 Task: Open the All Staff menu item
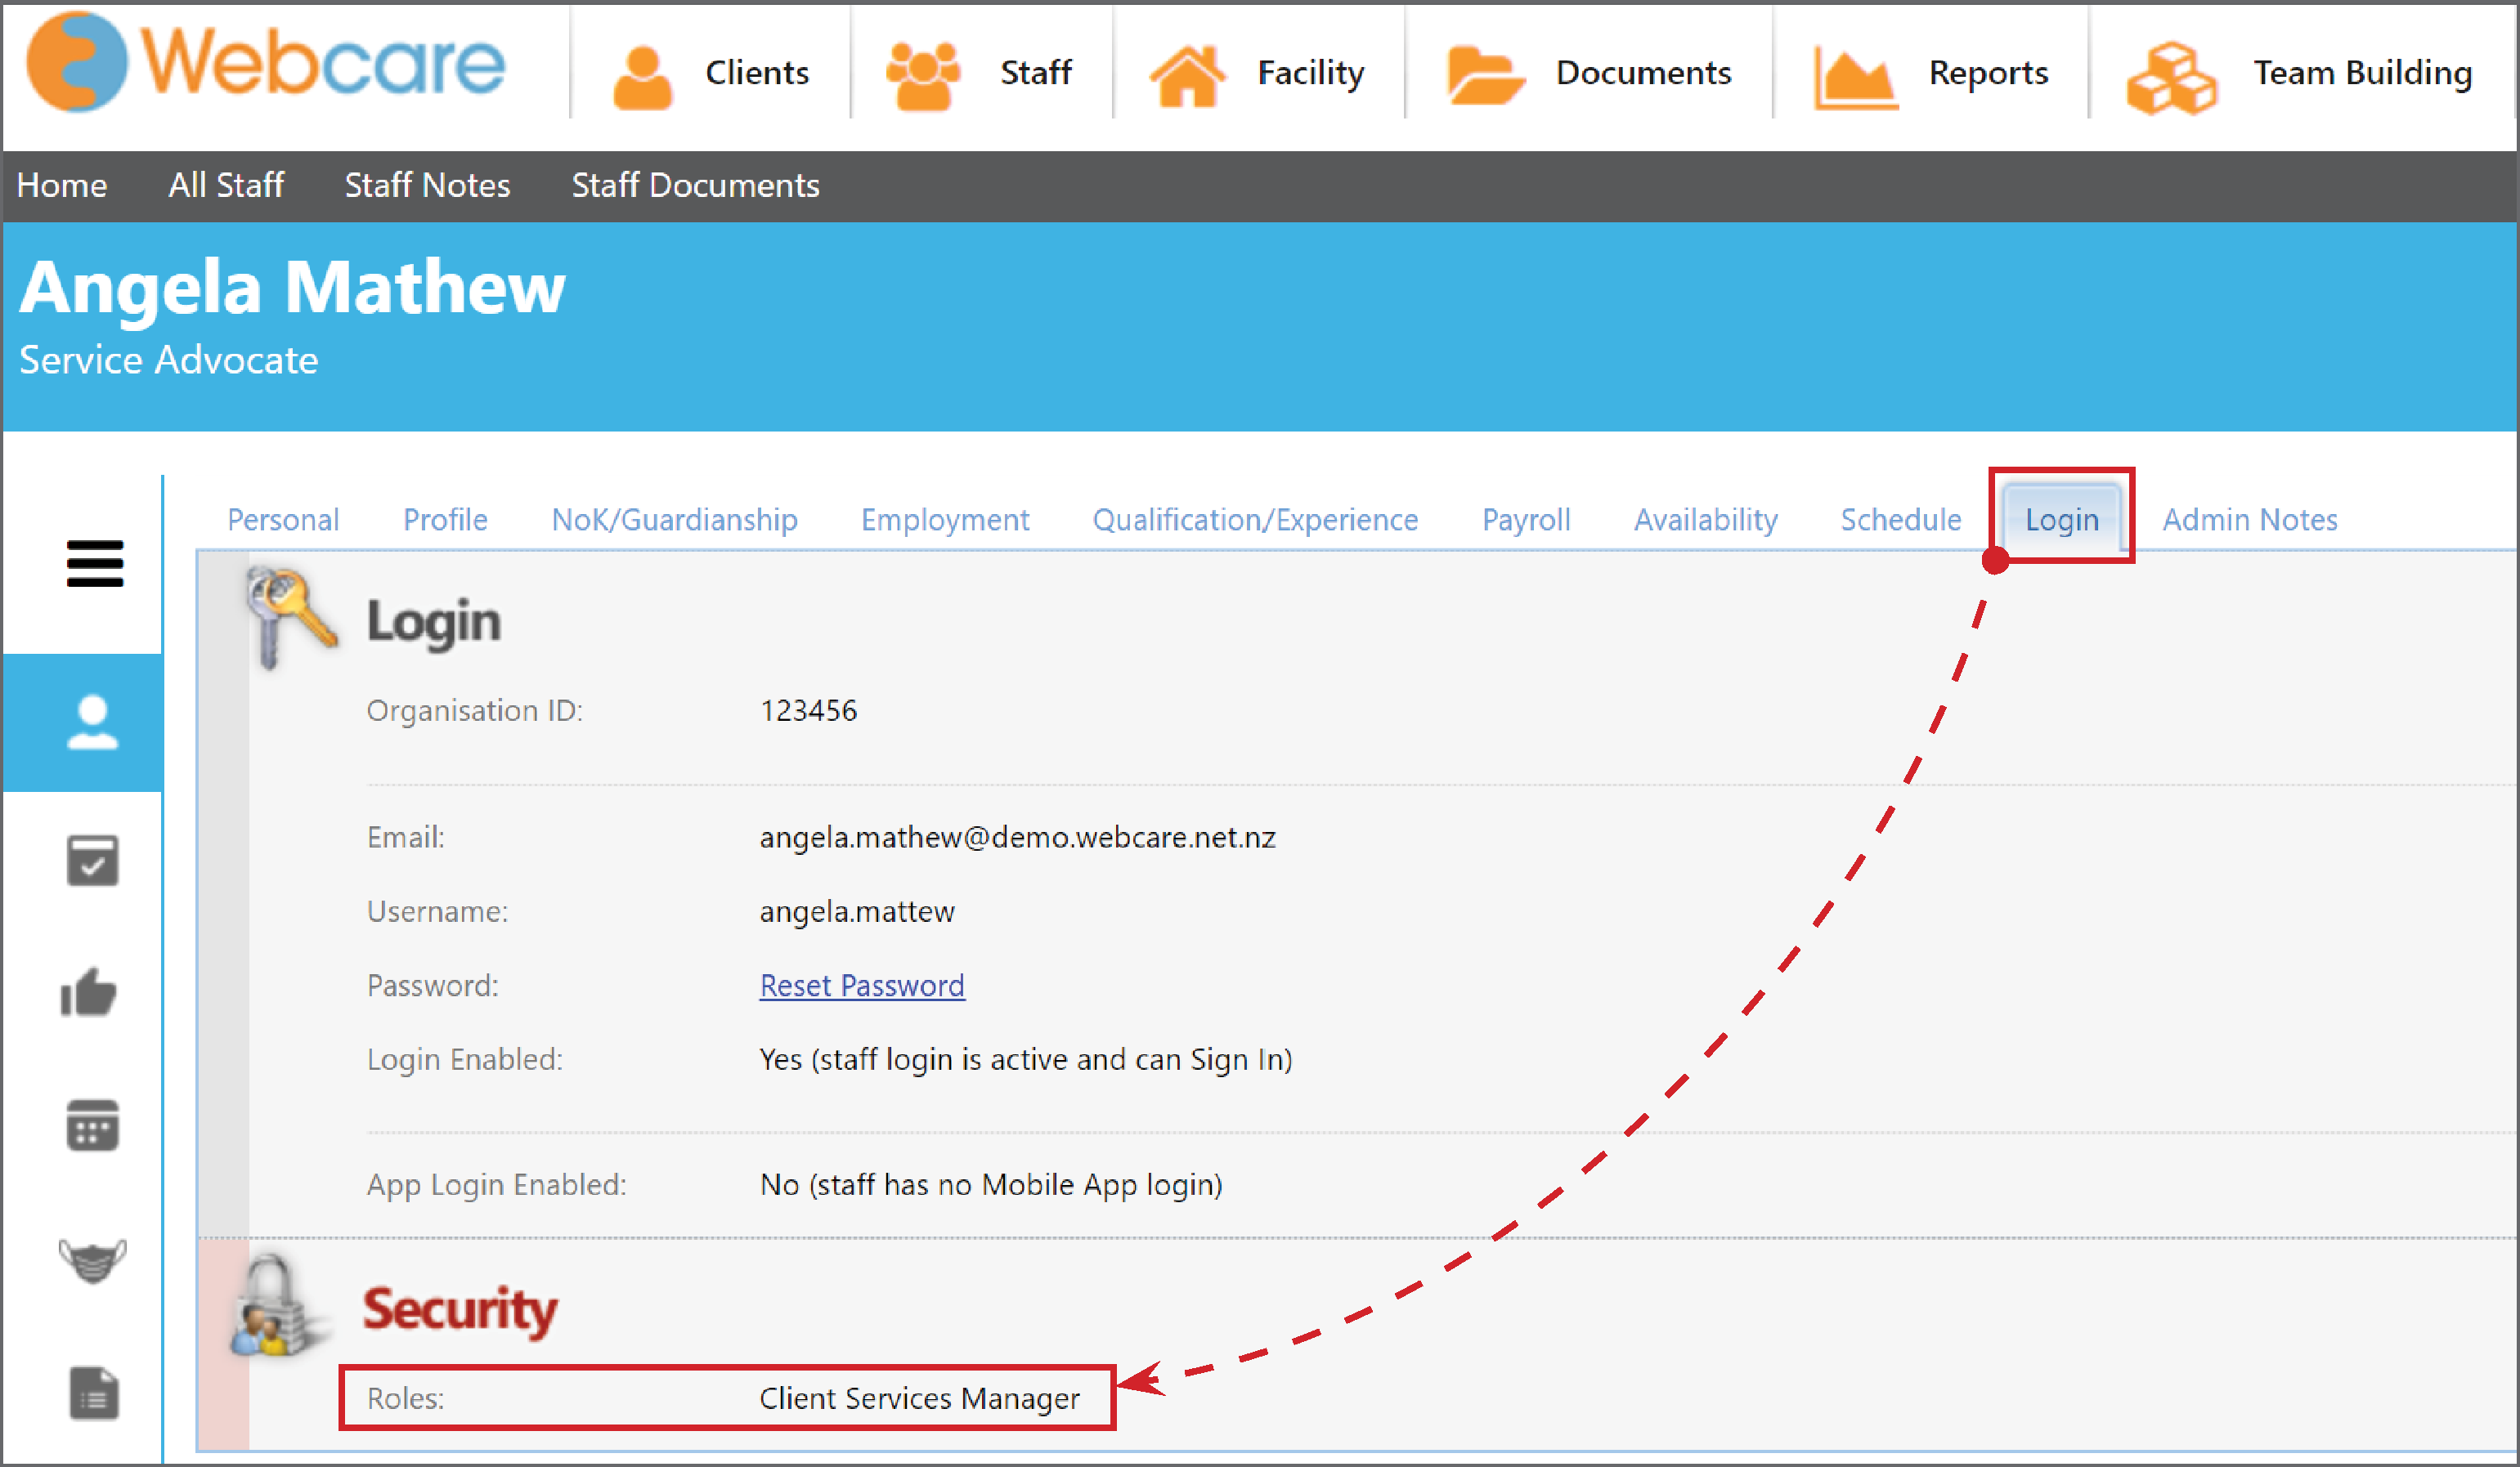(226, 185)
